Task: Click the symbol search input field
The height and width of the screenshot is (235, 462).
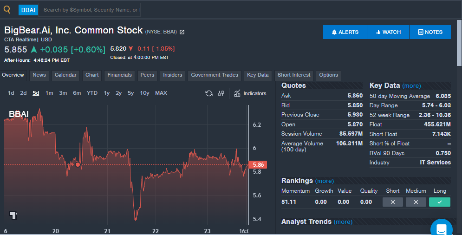Action: (x=91, y=9)
